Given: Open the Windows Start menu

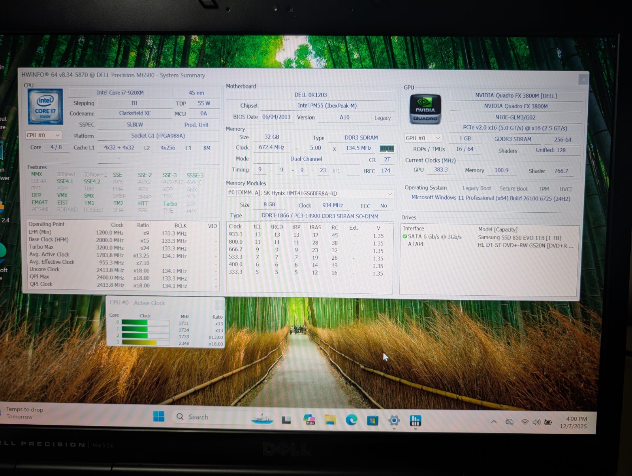Looking at the screenshot, I should [x=159, y=416].
